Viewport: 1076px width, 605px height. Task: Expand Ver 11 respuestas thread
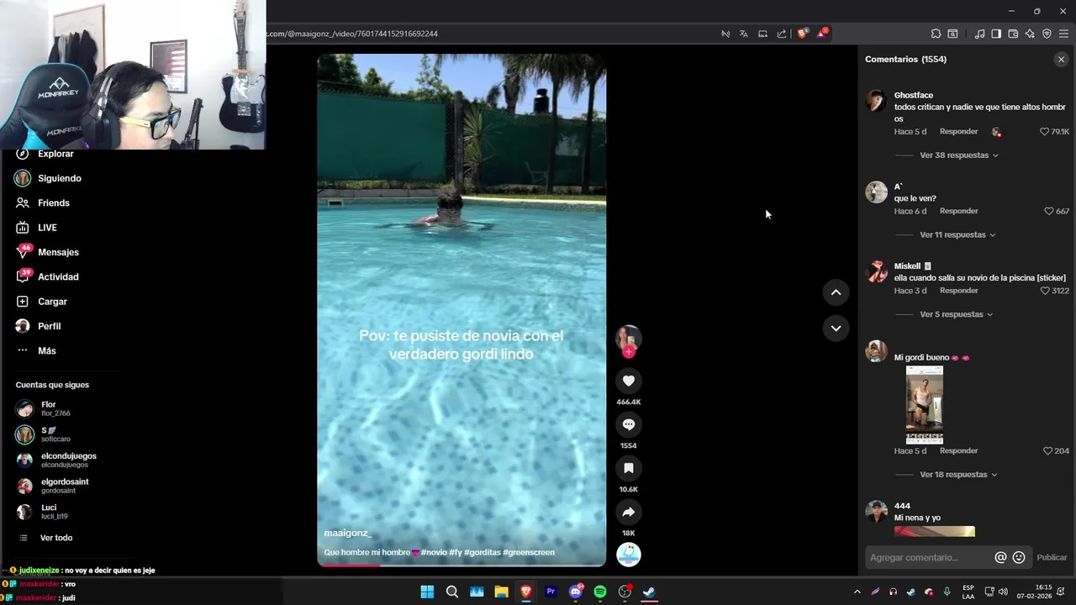coord(957,235)
